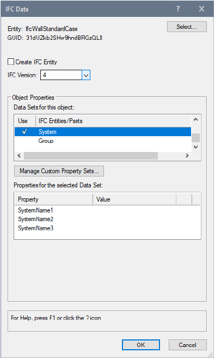This screenshot has height=359, width=215.
Task: Click the Value column header
Action: tap(134, 199)
